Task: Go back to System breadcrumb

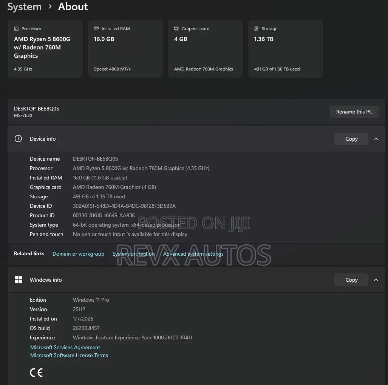Action: tap(25, 7)
